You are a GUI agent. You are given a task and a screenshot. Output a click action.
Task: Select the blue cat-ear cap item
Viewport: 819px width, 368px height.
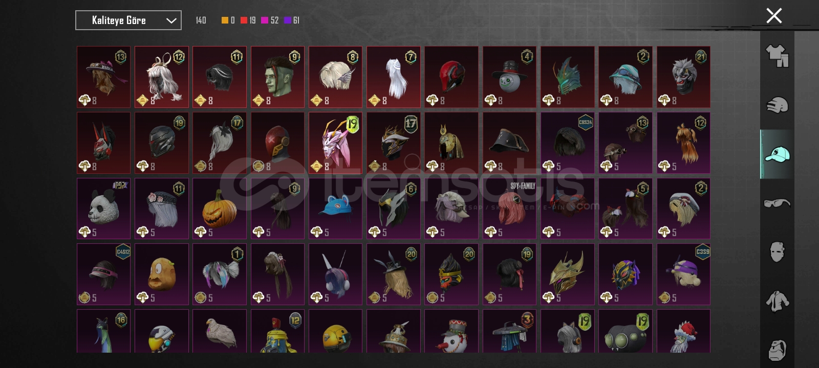(335, 209)
